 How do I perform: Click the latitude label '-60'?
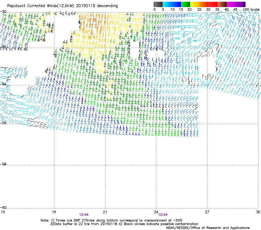[3, 207]
